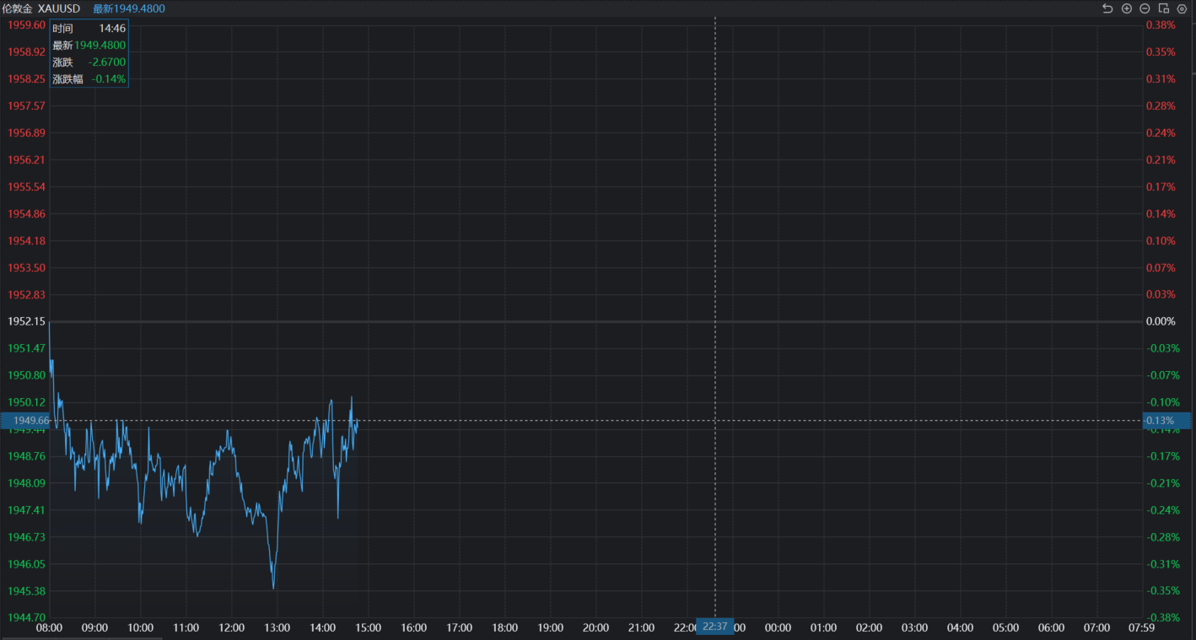Click the 1948.76 price axis label
Image resolution: width=1196 pixels, height=640 pixels.
point(26,456)
